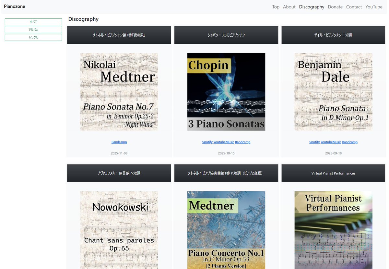Click the date 2025-10-15
Screen dimensions: 389x269
pyautogui.click(x=226, y=153)
